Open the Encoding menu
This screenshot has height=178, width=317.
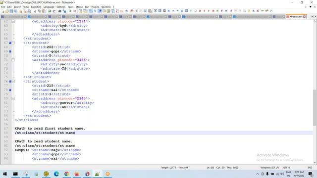pos(36,7)
